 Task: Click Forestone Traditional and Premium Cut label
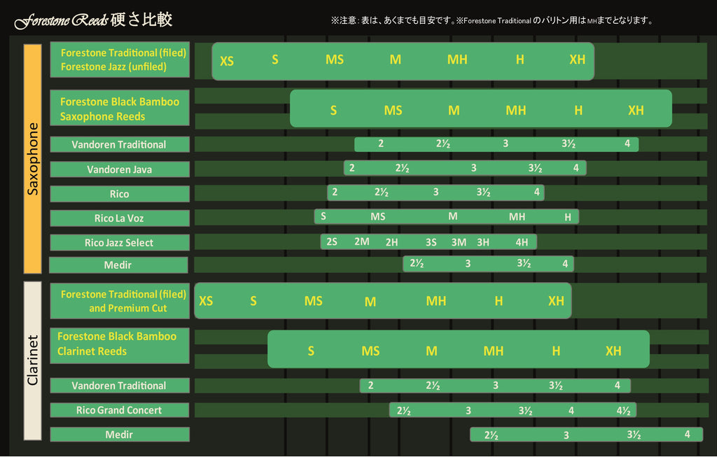tap(120, 301)
